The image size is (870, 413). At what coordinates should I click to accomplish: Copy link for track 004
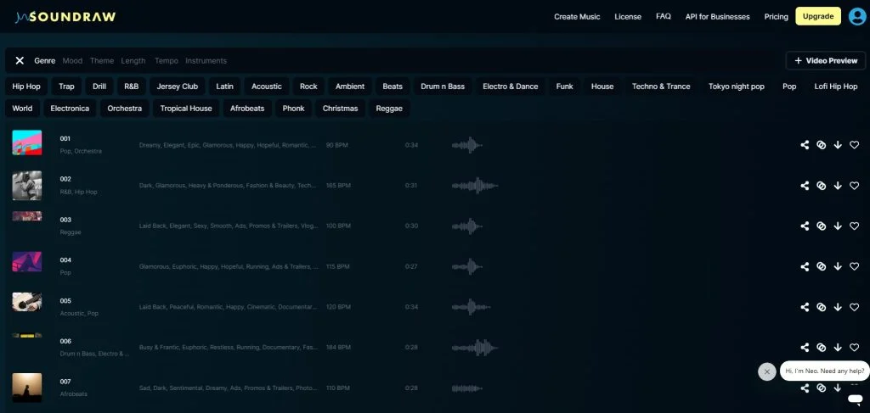822,266
